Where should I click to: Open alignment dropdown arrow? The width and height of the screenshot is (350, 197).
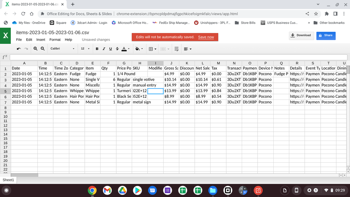[190, 49]
